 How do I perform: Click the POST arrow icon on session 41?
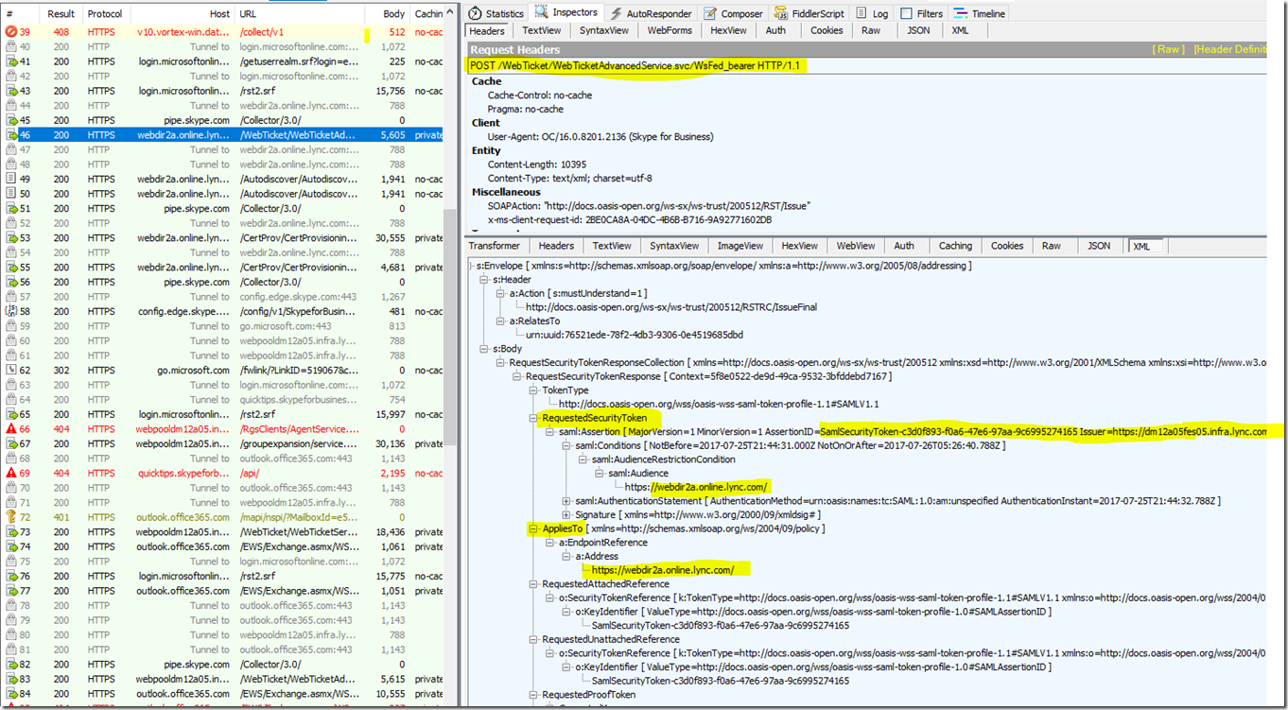coord(11,61)
